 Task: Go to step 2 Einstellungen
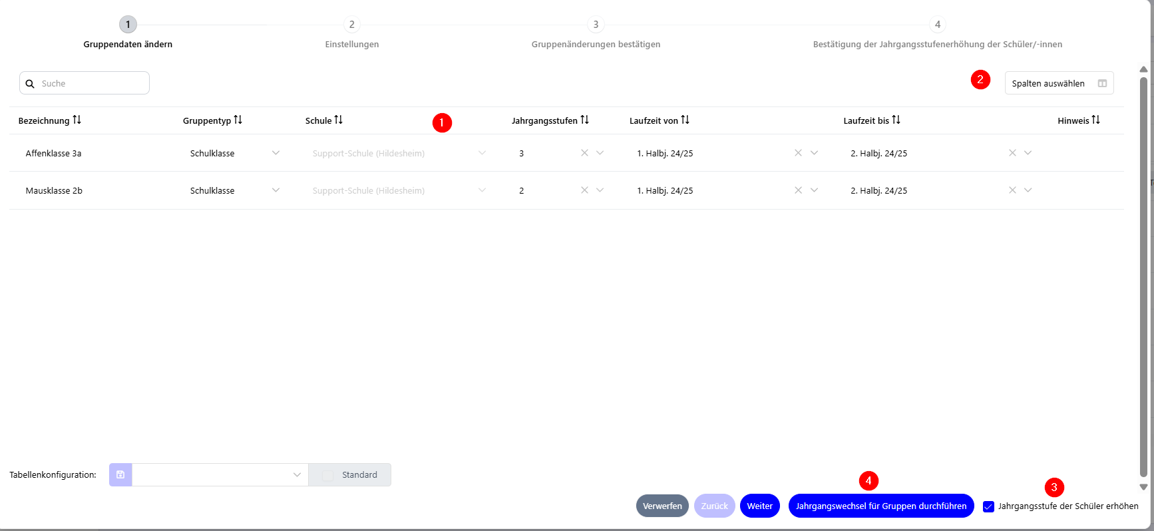point(352,25)
